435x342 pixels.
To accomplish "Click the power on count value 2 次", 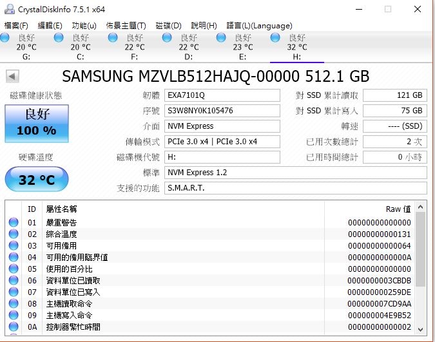I will point(395,142).
